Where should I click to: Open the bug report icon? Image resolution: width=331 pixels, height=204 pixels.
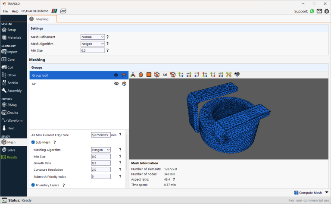pos(327,11)
